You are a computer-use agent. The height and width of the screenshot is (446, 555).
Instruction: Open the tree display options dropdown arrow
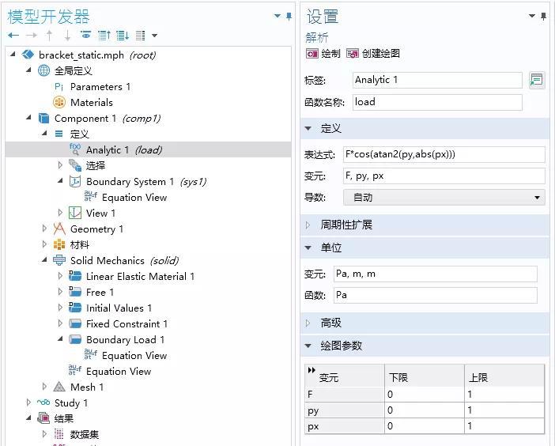[154, 36]
